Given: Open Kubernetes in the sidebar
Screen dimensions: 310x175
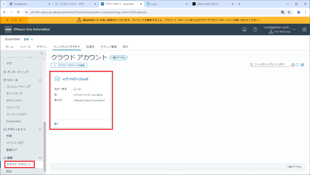Looking at the screenshot, I should pos(14,121).
